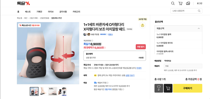Select the second product thumbnail image
The image size is (210, 99).
click(x=43, y=91)
